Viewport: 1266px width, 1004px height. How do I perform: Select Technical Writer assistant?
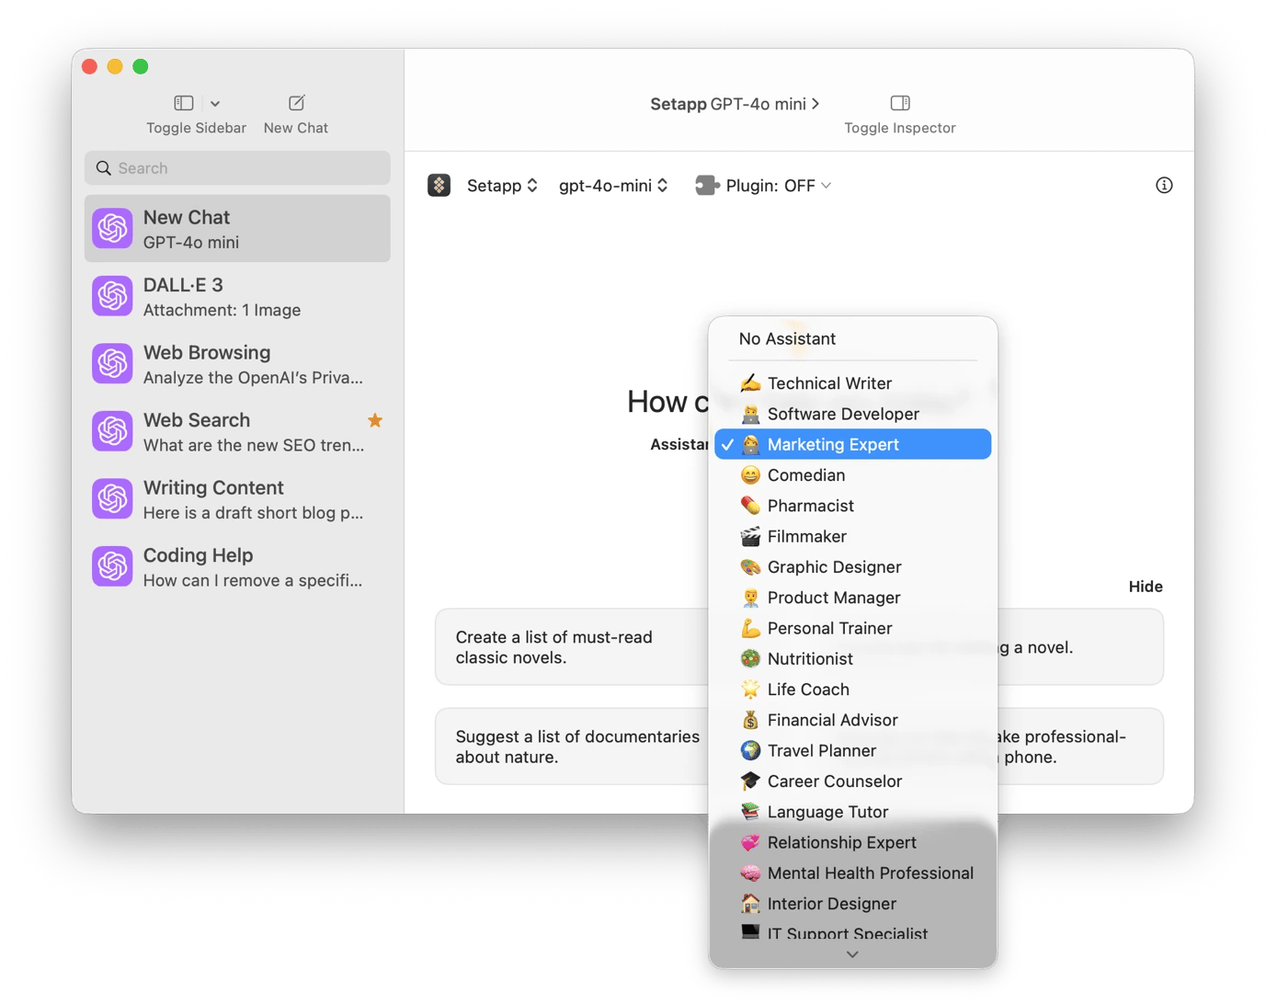852,383
